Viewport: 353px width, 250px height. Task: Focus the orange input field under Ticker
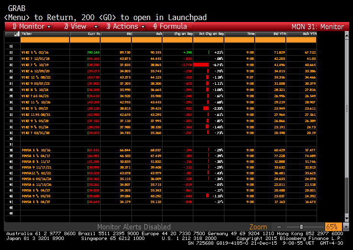click(45, 40)
